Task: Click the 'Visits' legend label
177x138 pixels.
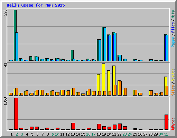Action: [x=173, y=75]
